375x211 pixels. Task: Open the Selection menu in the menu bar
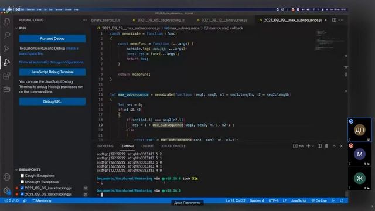coord(30,9)
